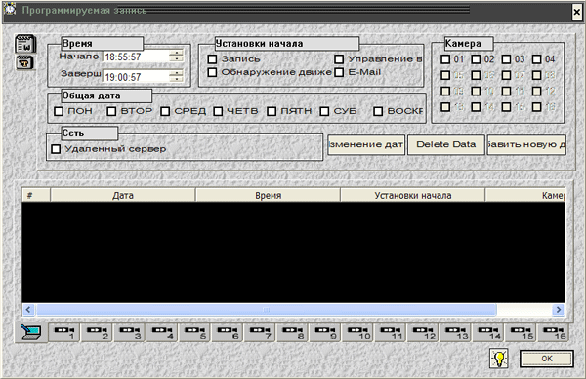Viewport: 586px width, 379px height.
Task: Click the table's left scroll arrow
Action: tap(28, 309)
